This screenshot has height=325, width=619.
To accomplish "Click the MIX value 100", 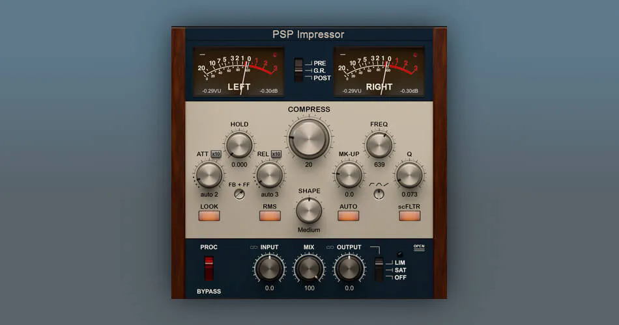I will tap(309, 288).
